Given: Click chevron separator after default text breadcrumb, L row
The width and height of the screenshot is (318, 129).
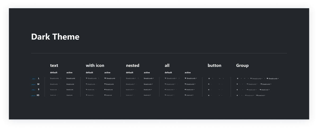Looking at the screenshot, I should [61, 78].
